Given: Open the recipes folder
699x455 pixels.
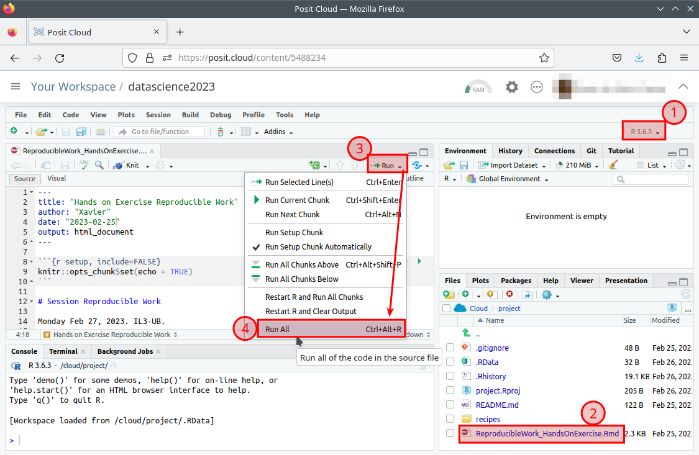Looking at the screenshot, I should point(488,419).
